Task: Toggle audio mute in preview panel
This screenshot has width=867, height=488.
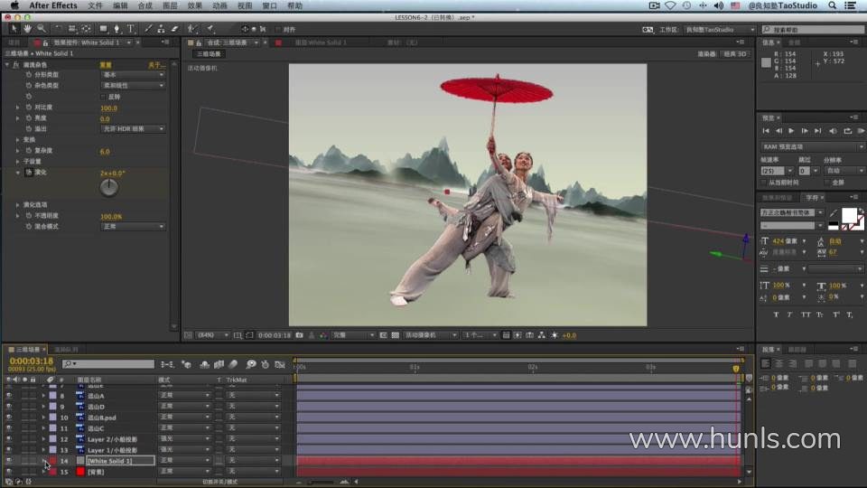Action: point(833,131)
